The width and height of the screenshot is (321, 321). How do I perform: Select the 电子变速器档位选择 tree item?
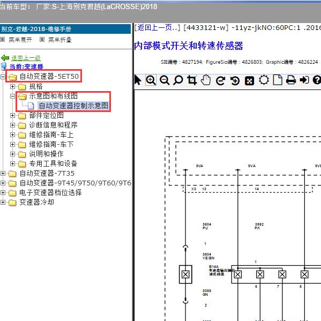click(50, 192)
